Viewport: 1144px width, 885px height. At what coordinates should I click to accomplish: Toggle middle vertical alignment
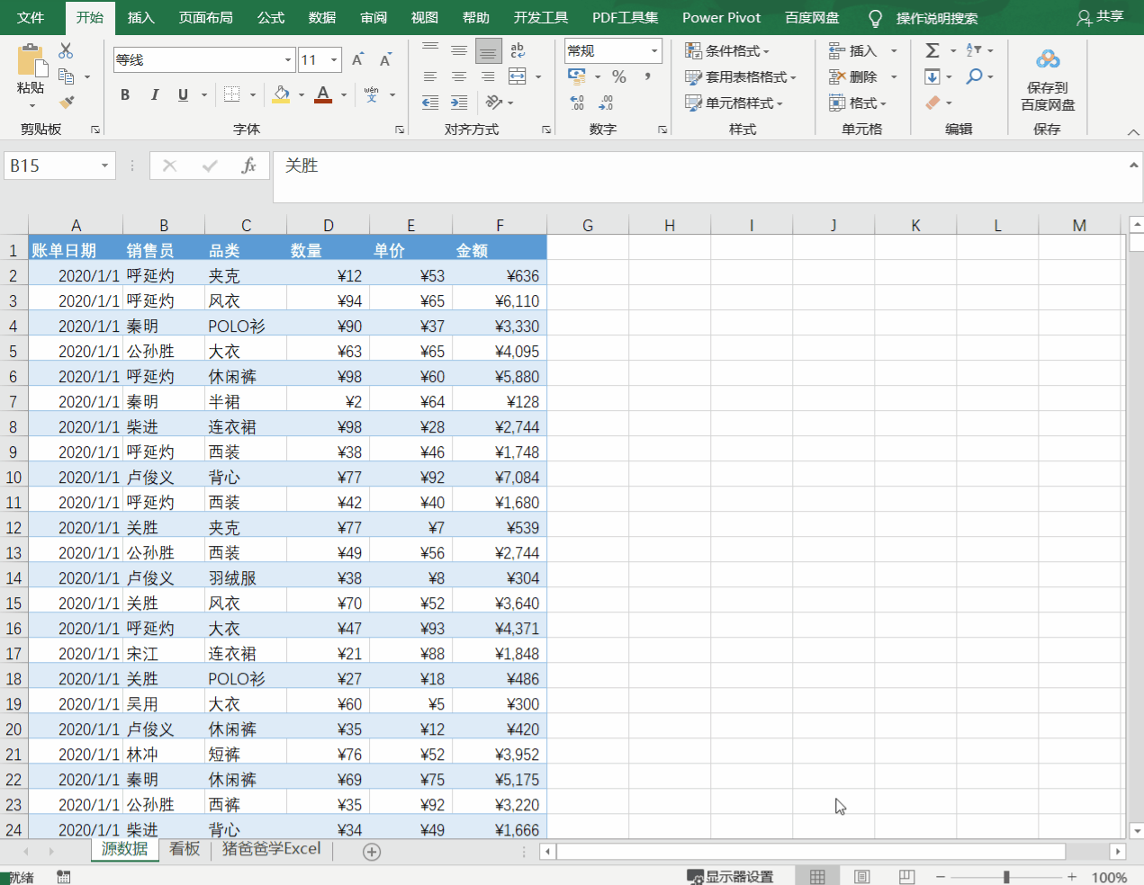tap(459, 51)
